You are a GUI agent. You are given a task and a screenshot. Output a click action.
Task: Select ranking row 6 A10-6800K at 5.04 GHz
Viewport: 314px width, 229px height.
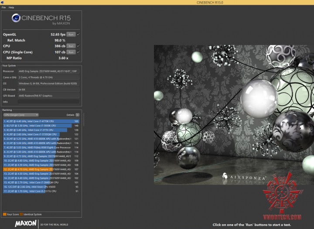pos(41,143)
